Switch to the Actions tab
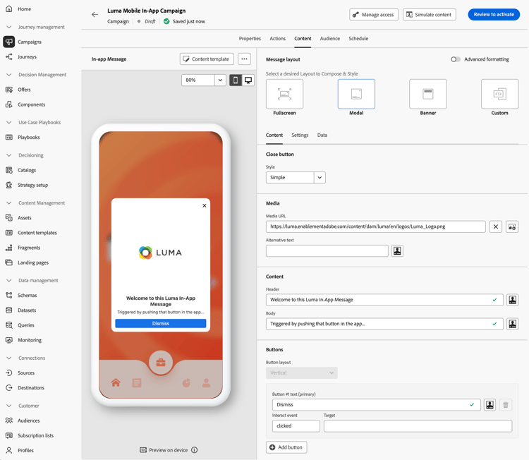Image resolution: width=529 pixels, height=460 pixels. (277, 39)
